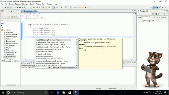Open the Source menu
Image resolution: width=169 pixels, height=95 pixels.
[11, 4]
